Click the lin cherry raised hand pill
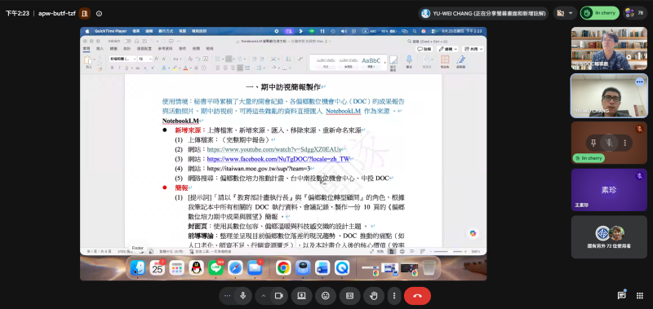 pos(600,13)
